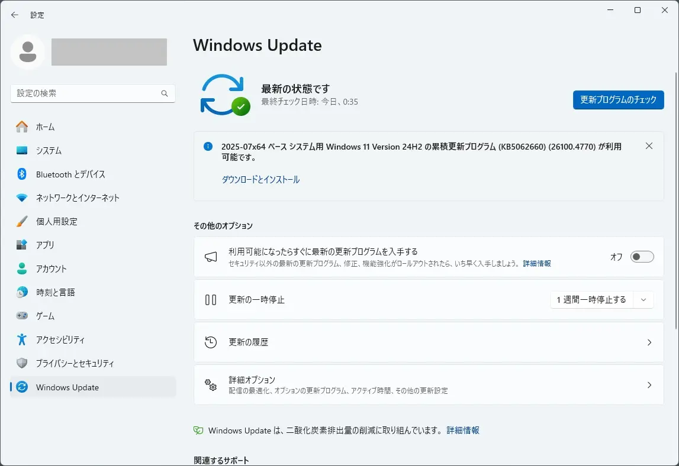
Task: Click the 更新の一時停止 label
Action: coord(256,300)
